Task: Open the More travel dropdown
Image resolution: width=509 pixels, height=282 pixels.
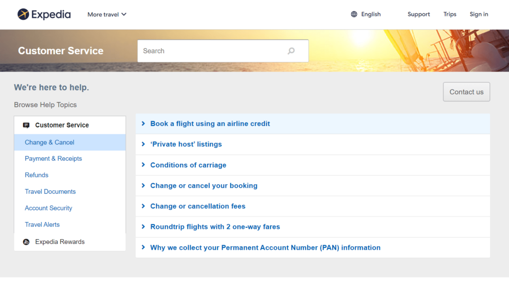Action: click(107, 14)
